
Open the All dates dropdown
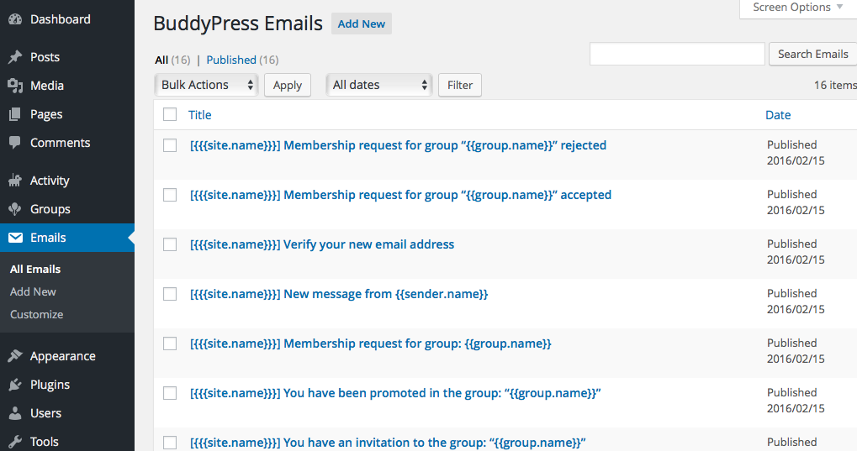(379, 85)
